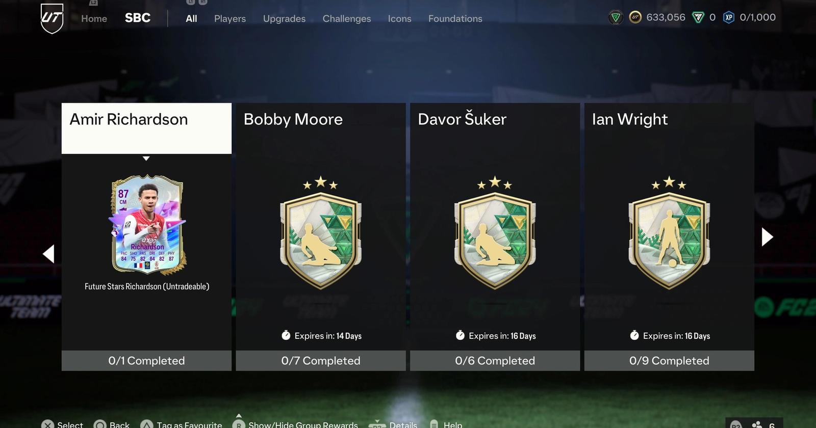
Task: Click the Ultimate Team shield logo
Action: click(52, 18)
